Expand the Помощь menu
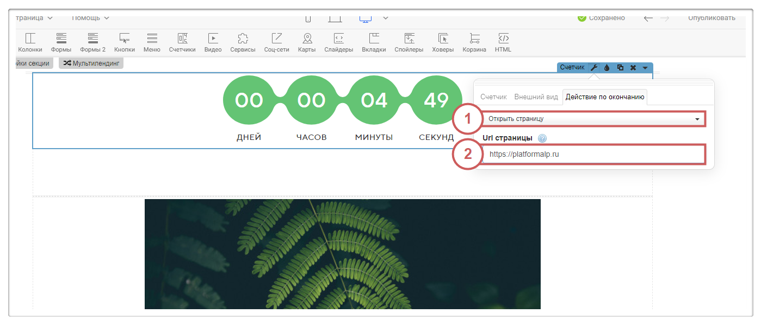Viewport: 761px width, 326px height. (90, 18)
